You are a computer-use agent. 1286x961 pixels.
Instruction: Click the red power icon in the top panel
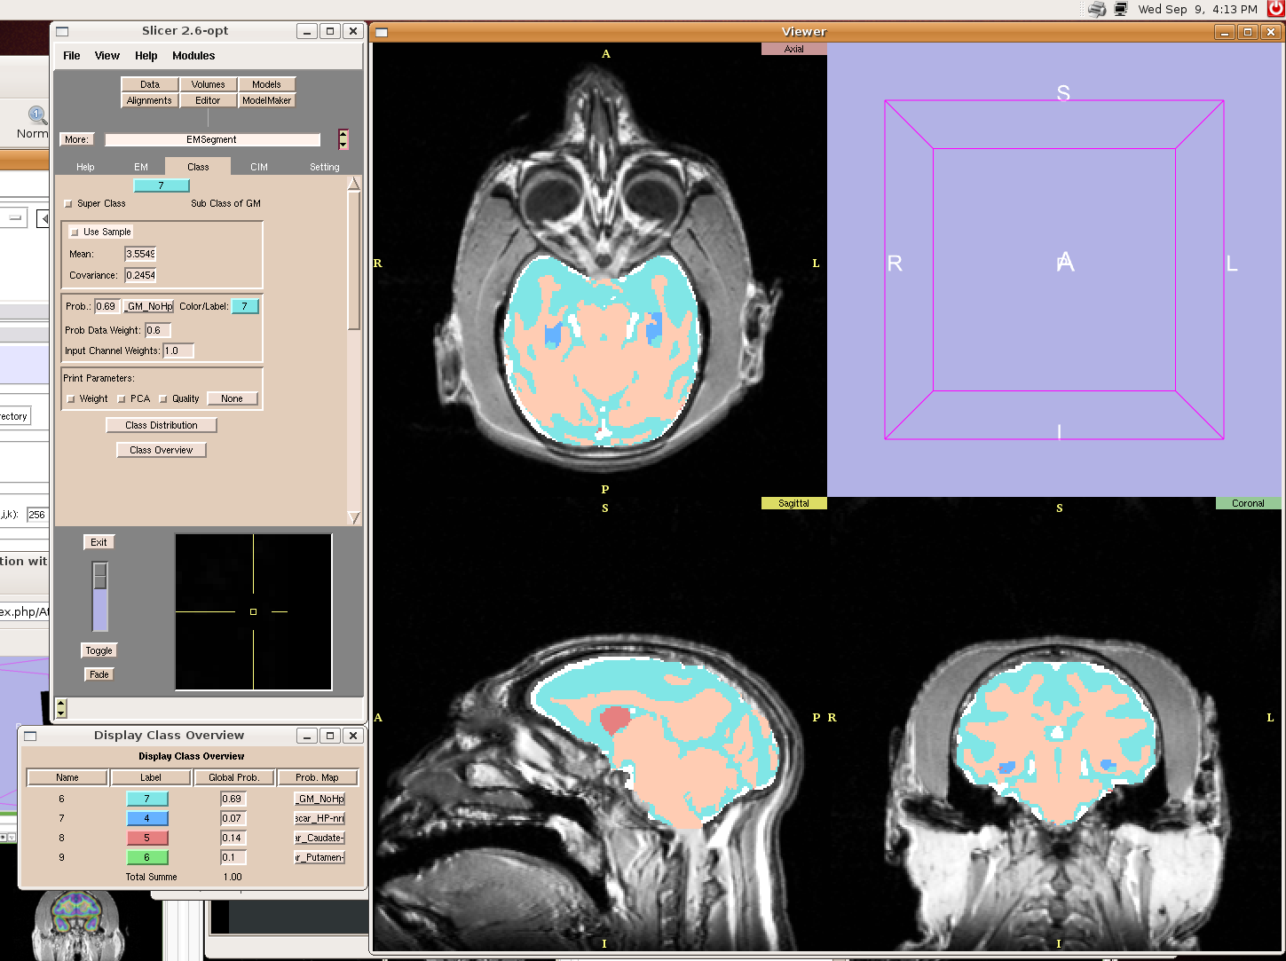pyautogui.click(x=1276, y=8)
